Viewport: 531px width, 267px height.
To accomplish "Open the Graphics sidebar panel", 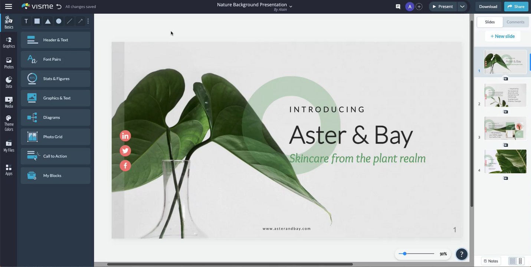I will [9, 43].
